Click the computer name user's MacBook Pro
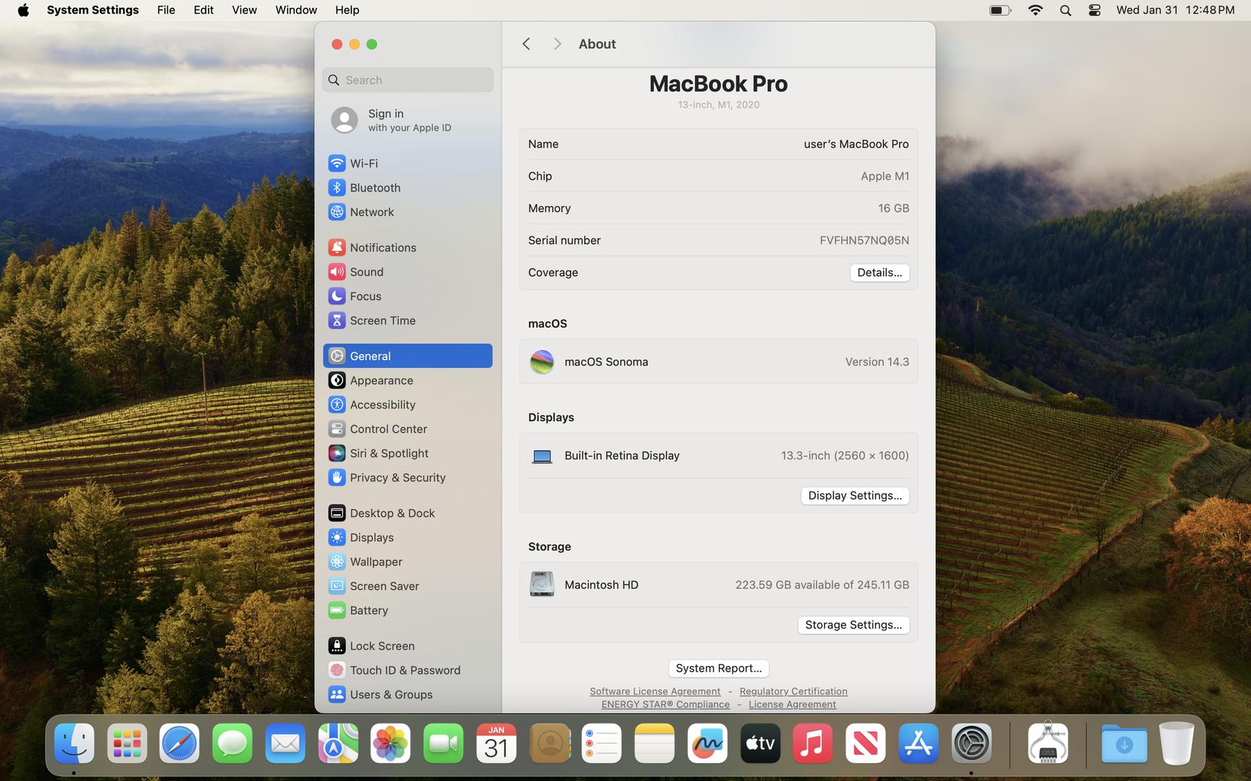The image size is (1251, 781). pos(856,144)
